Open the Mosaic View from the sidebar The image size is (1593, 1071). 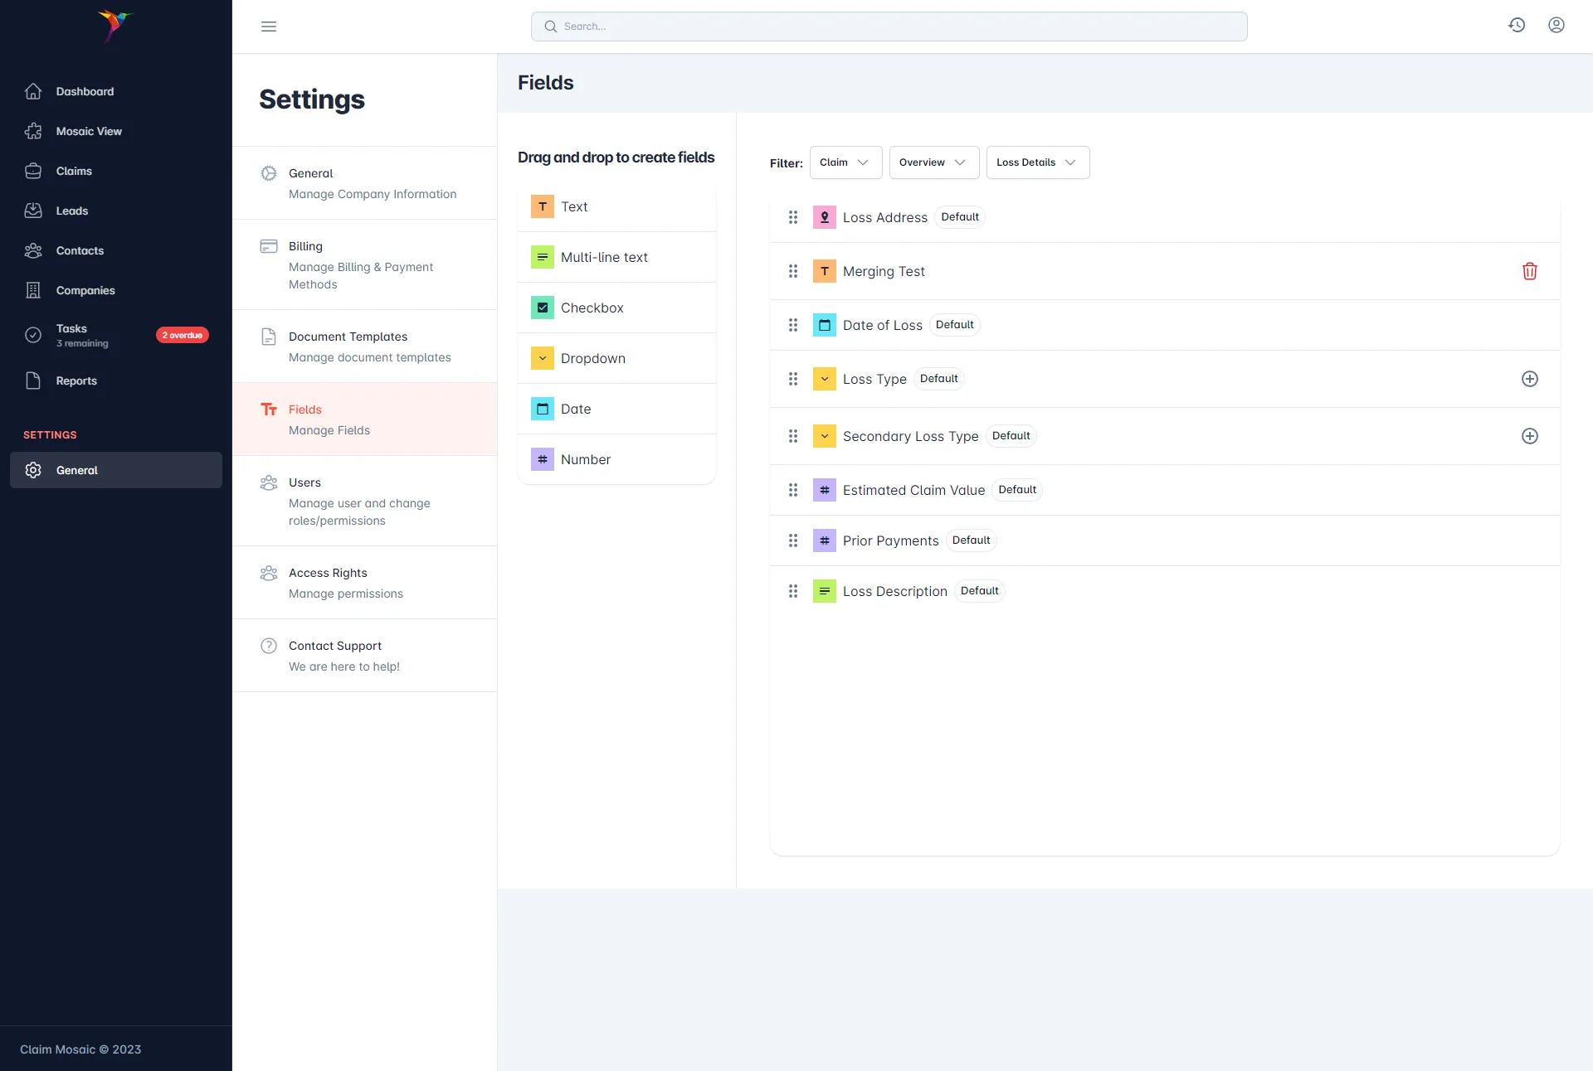pos(89,131)
